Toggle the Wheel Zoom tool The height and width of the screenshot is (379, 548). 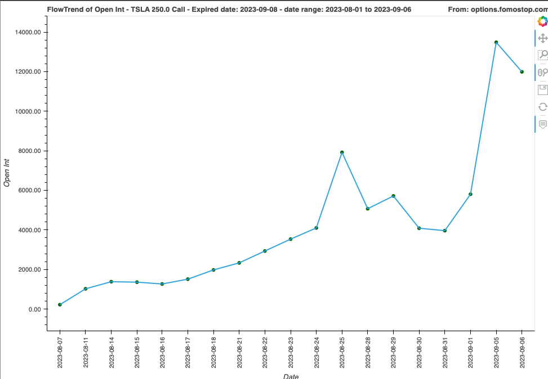[542, 72]
